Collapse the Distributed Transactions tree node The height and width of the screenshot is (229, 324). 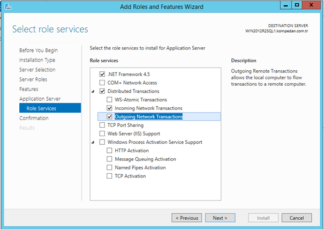tap(94, 91)
